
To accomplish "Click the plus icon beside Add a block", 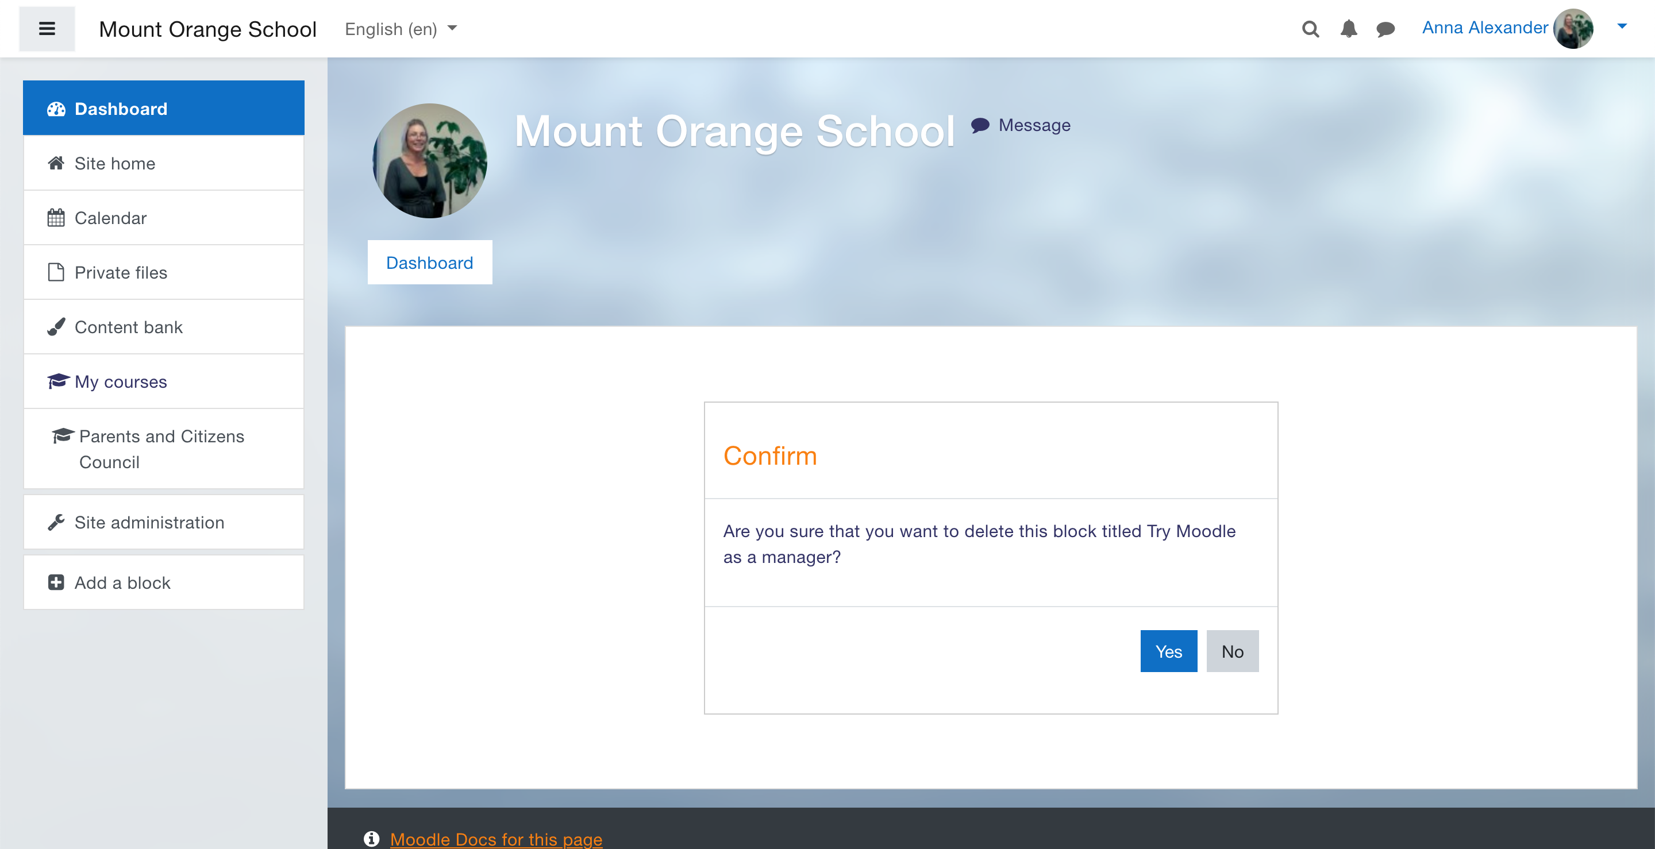I will (56, 582).
